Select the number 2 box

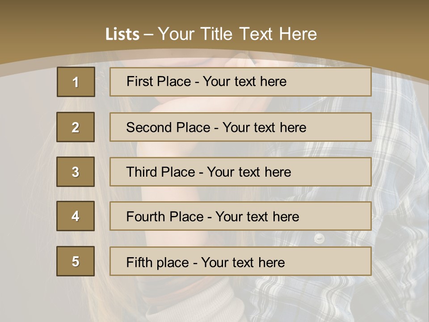(76, 127)
